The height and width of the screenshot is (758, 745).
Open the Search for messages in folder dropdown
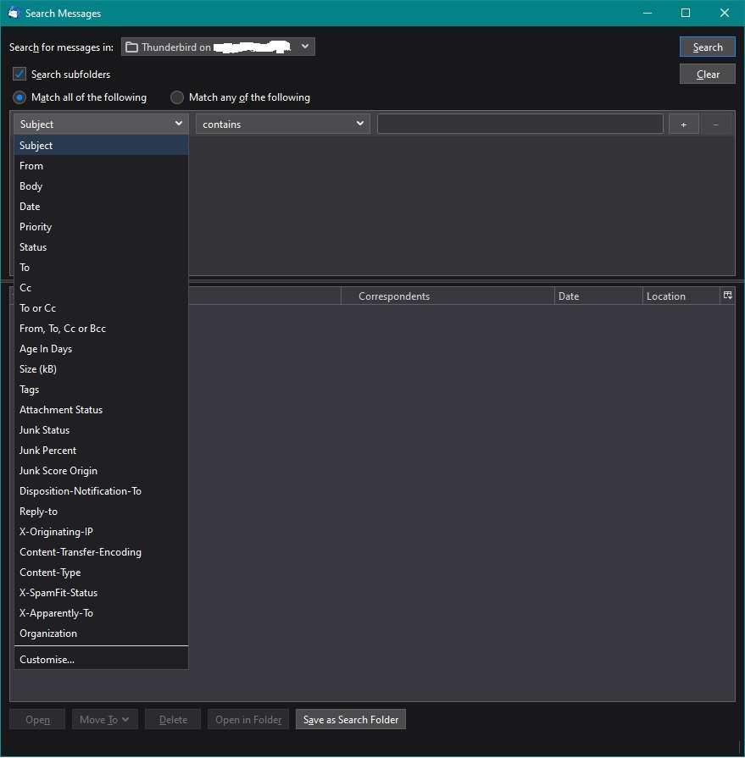point(218,47)
